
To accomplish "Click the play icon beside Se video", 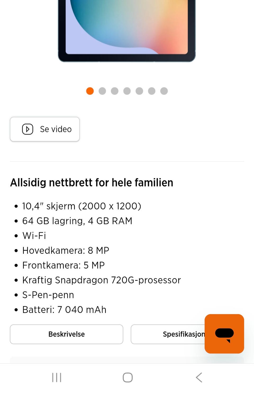I will pos(28,129).
